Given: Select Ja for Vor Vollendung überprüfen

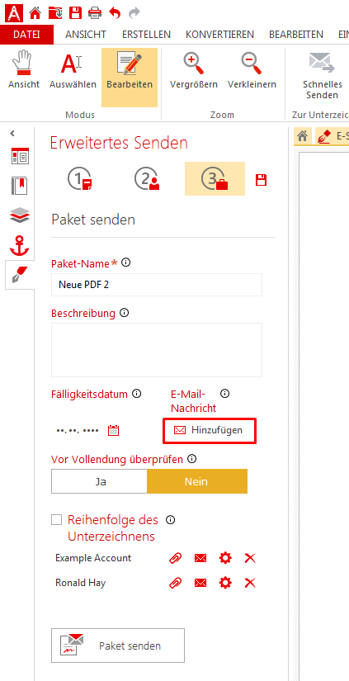Looking at the screenshot, I should click(99, 481).
